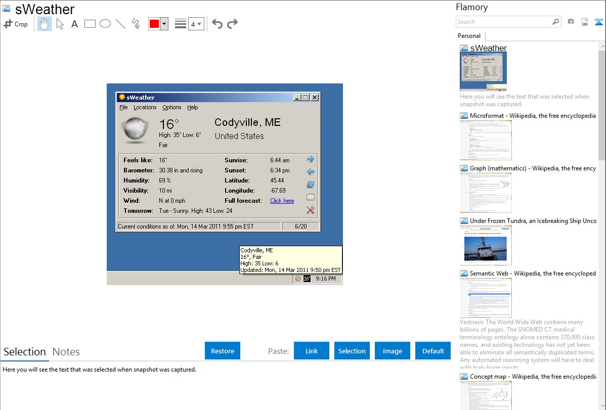606x410 pixels.
Task: Click the Semantic Web - Wikipedia title
Action: pyautogui.click(x=533, y=273)
